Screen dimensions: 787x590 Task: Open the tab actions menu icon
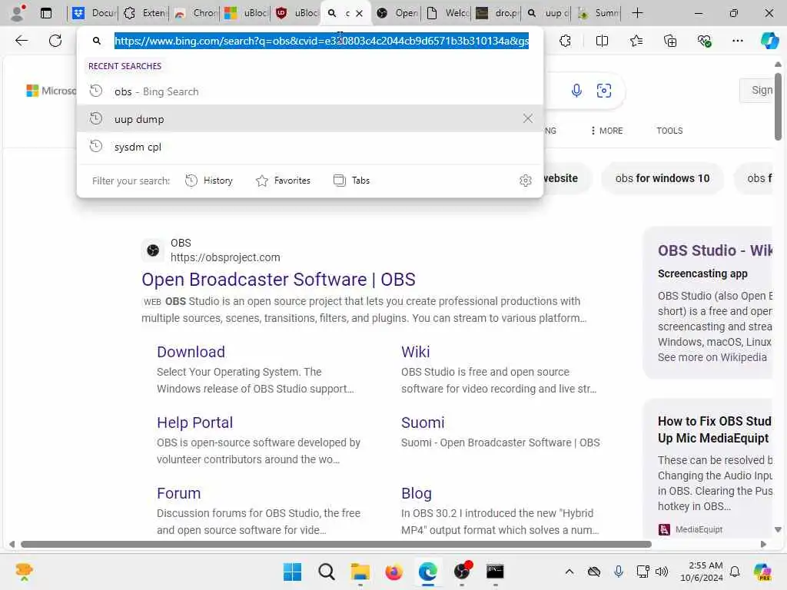(45, 13)
